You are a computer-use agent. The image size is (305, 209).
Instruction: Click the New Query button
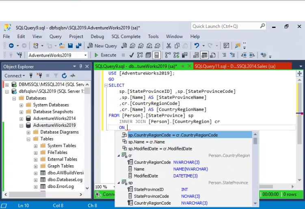pos(102,46)
